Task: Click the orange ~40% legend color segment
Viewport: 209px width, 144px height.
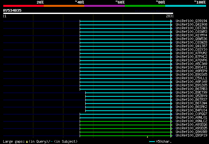Action: (x=64, y=6)
